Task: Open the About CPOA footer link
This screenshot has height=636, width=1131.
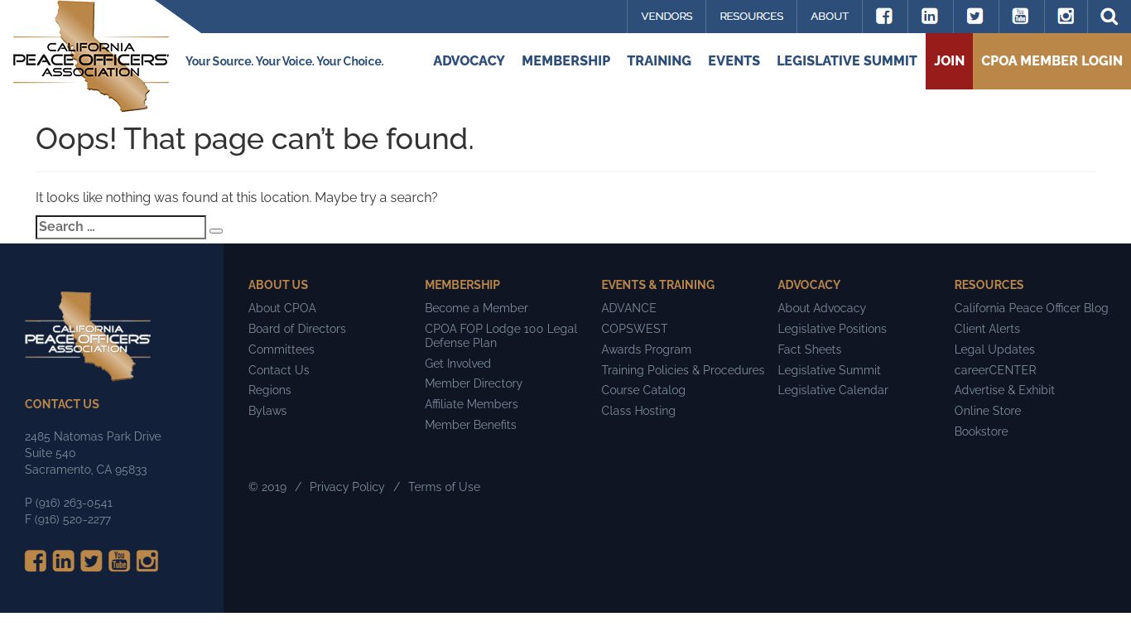Action: 282,308
